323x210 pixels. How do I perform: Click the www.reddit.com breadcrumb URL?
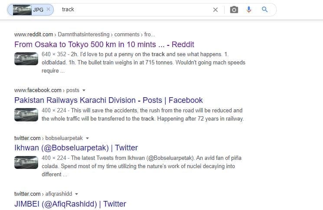[x=34, y=34]
